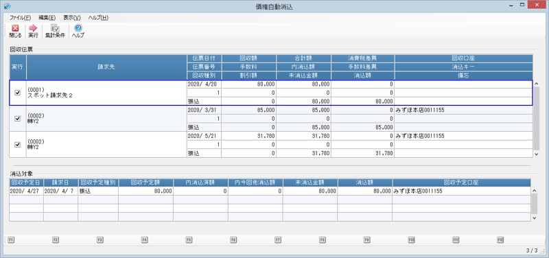Run the 実行 arrow toolbar icon

(x=33, y=31)
